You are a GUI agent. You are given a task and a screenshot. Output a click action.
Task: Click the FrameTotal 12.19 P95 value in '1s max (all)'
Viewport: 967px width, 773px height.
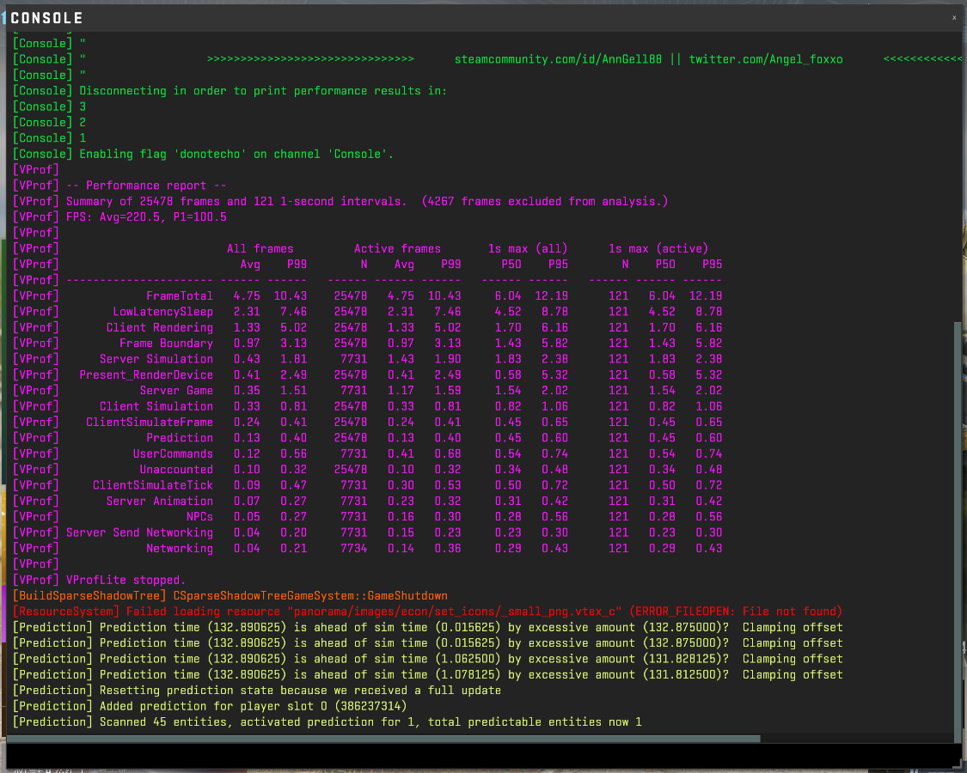click(x=551, y=295)
